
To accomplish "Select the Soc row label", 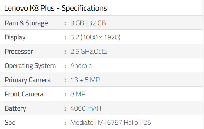I will pyautogui.click(x=10, y=123).
